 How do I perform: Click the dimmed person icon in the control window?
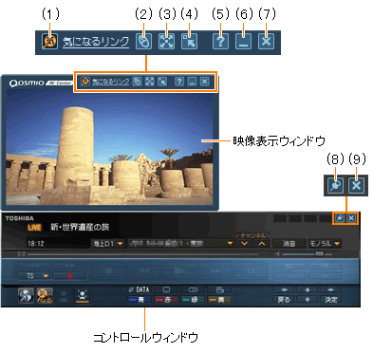pyautogui.click(x=64, y=296)
